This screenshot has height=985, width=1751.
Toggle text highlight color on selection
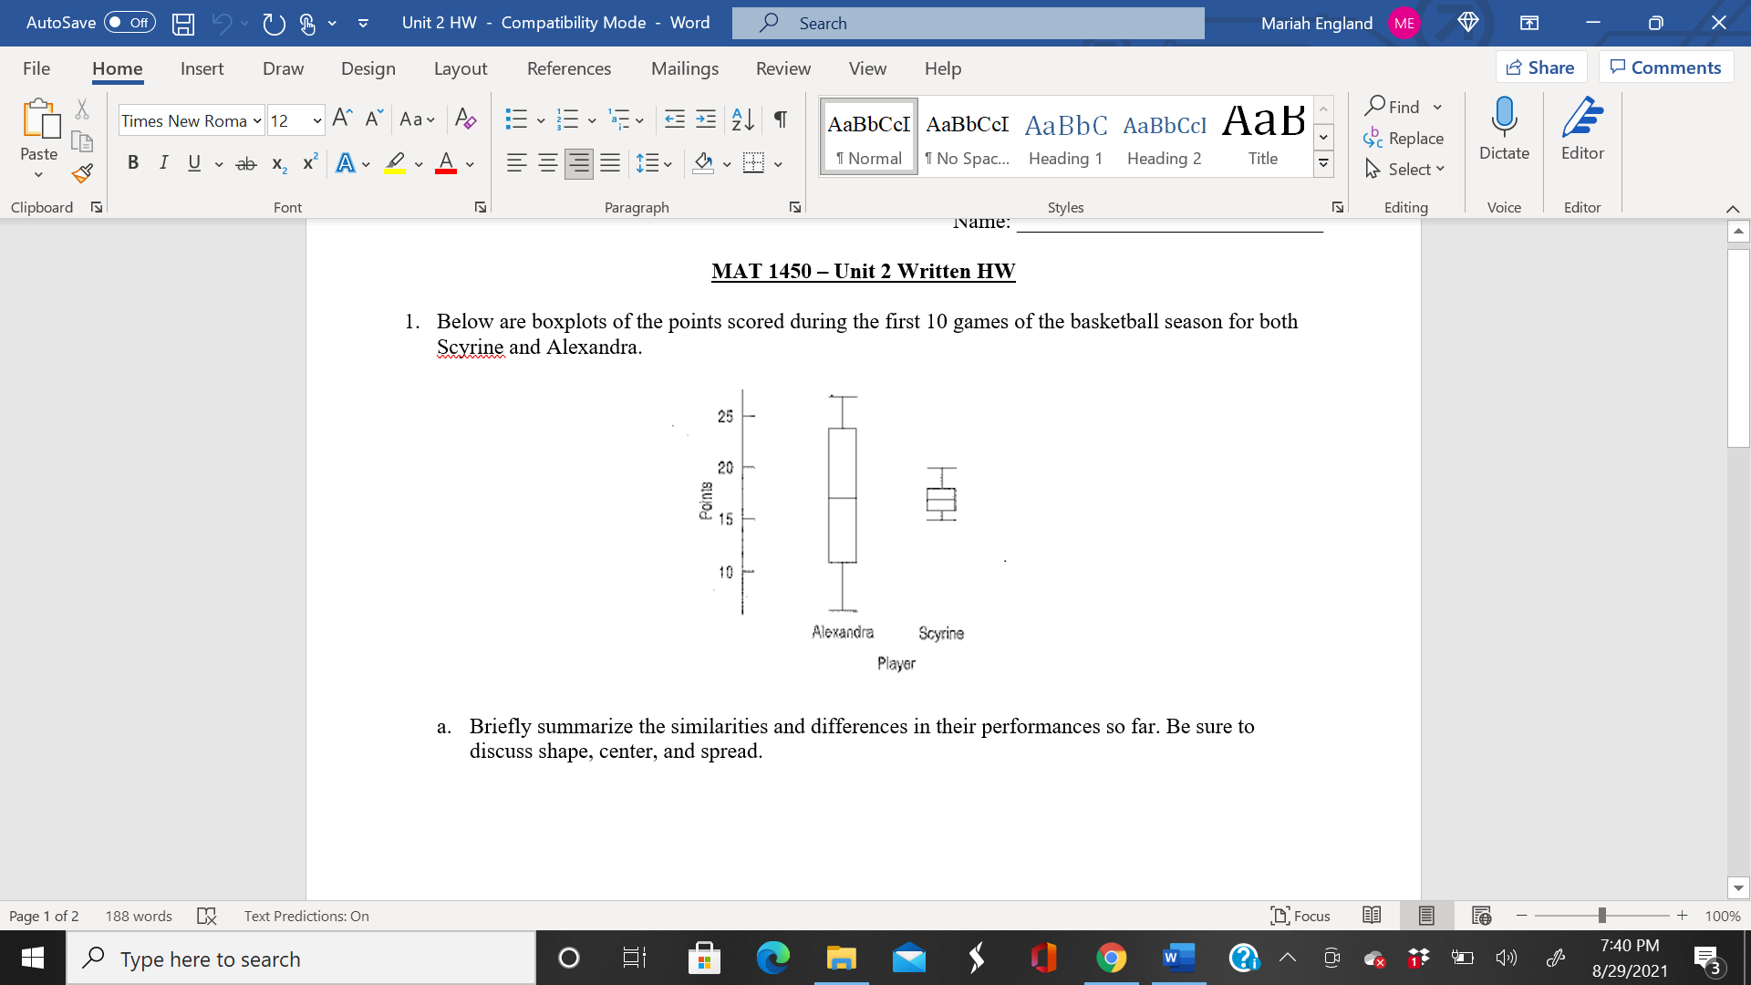coord(395,163)
